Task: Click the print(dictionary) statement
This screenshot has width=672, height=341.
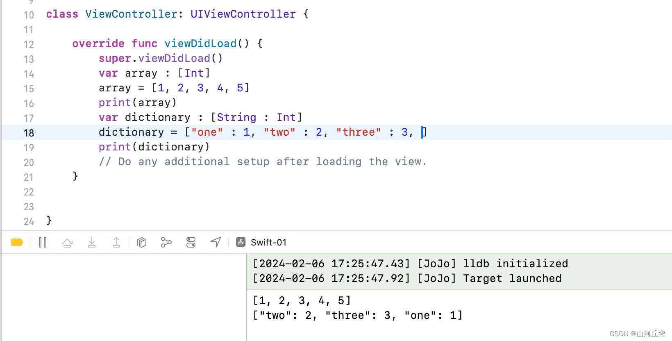Action: coord(154,147)
